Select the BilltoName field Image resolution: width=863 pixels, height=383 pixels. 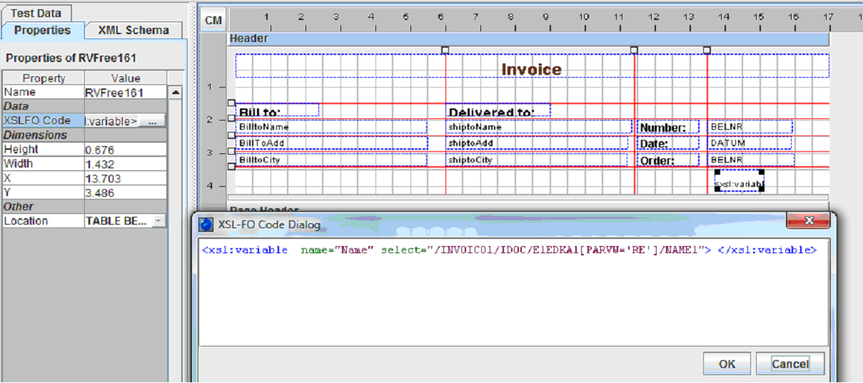point(331,127)
